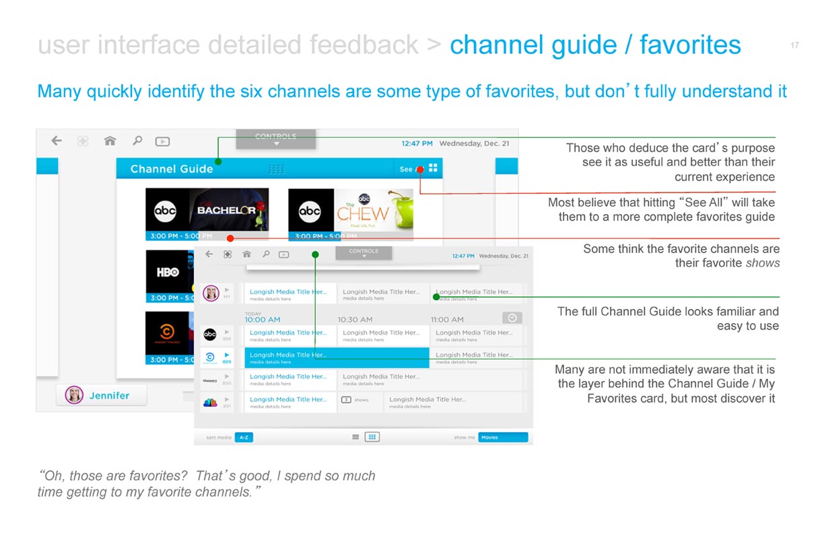Select the 11:00 AM program on channel 889
The height and width of the screenshot is (533, 824).
pyautogui.click(x=477, y=357)
